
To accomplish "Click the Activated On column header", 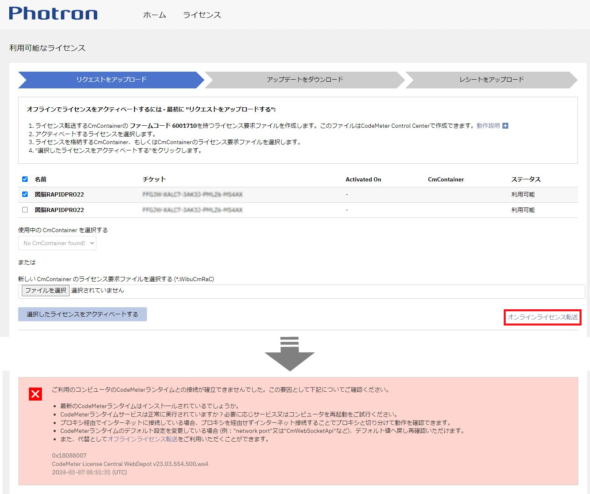I will point(363,179).
